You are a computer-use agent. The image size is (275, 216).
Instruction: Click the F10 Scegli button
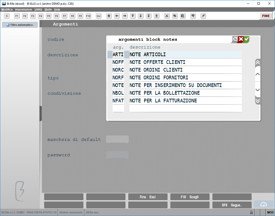click(x=190, y=197)
